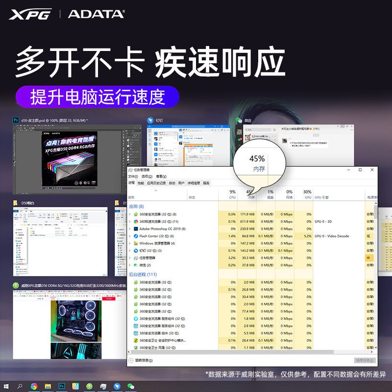Expand the Flash Center (32 位) (6) group
The image size is (392, 392).
pyautogui.click(x=129, y=236)
